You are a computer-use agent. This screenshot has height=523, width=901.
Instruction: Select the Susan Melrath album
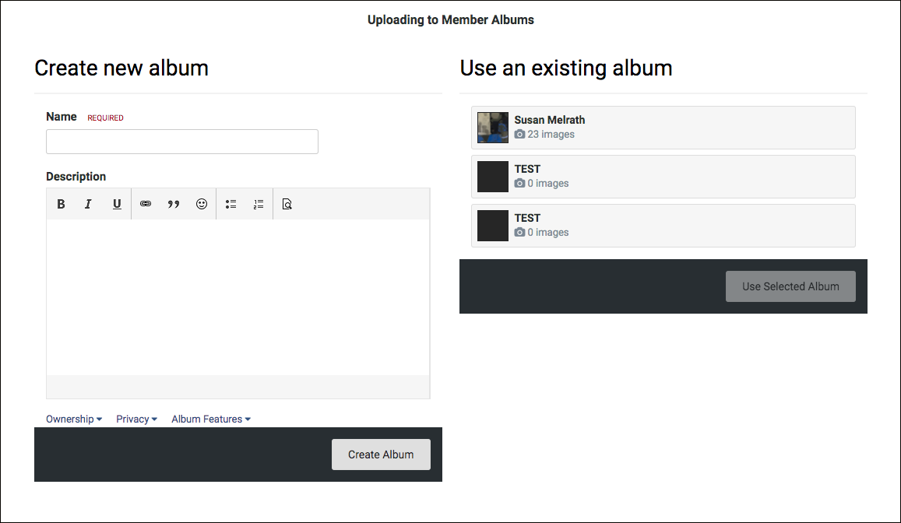click(663, 128)
